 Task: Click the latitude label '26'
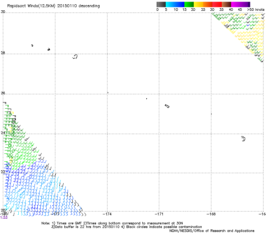3,93
